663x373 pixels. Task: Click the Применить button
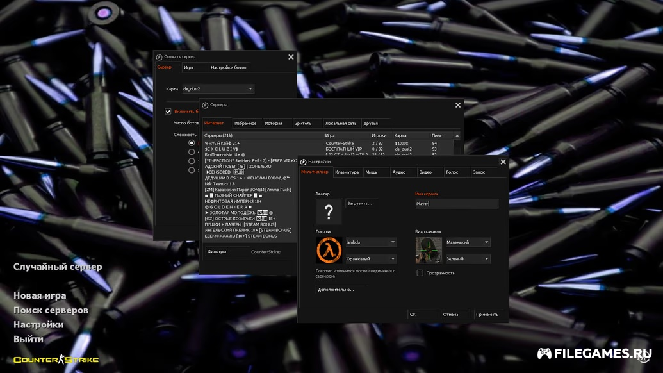click(x=489, y=314)
